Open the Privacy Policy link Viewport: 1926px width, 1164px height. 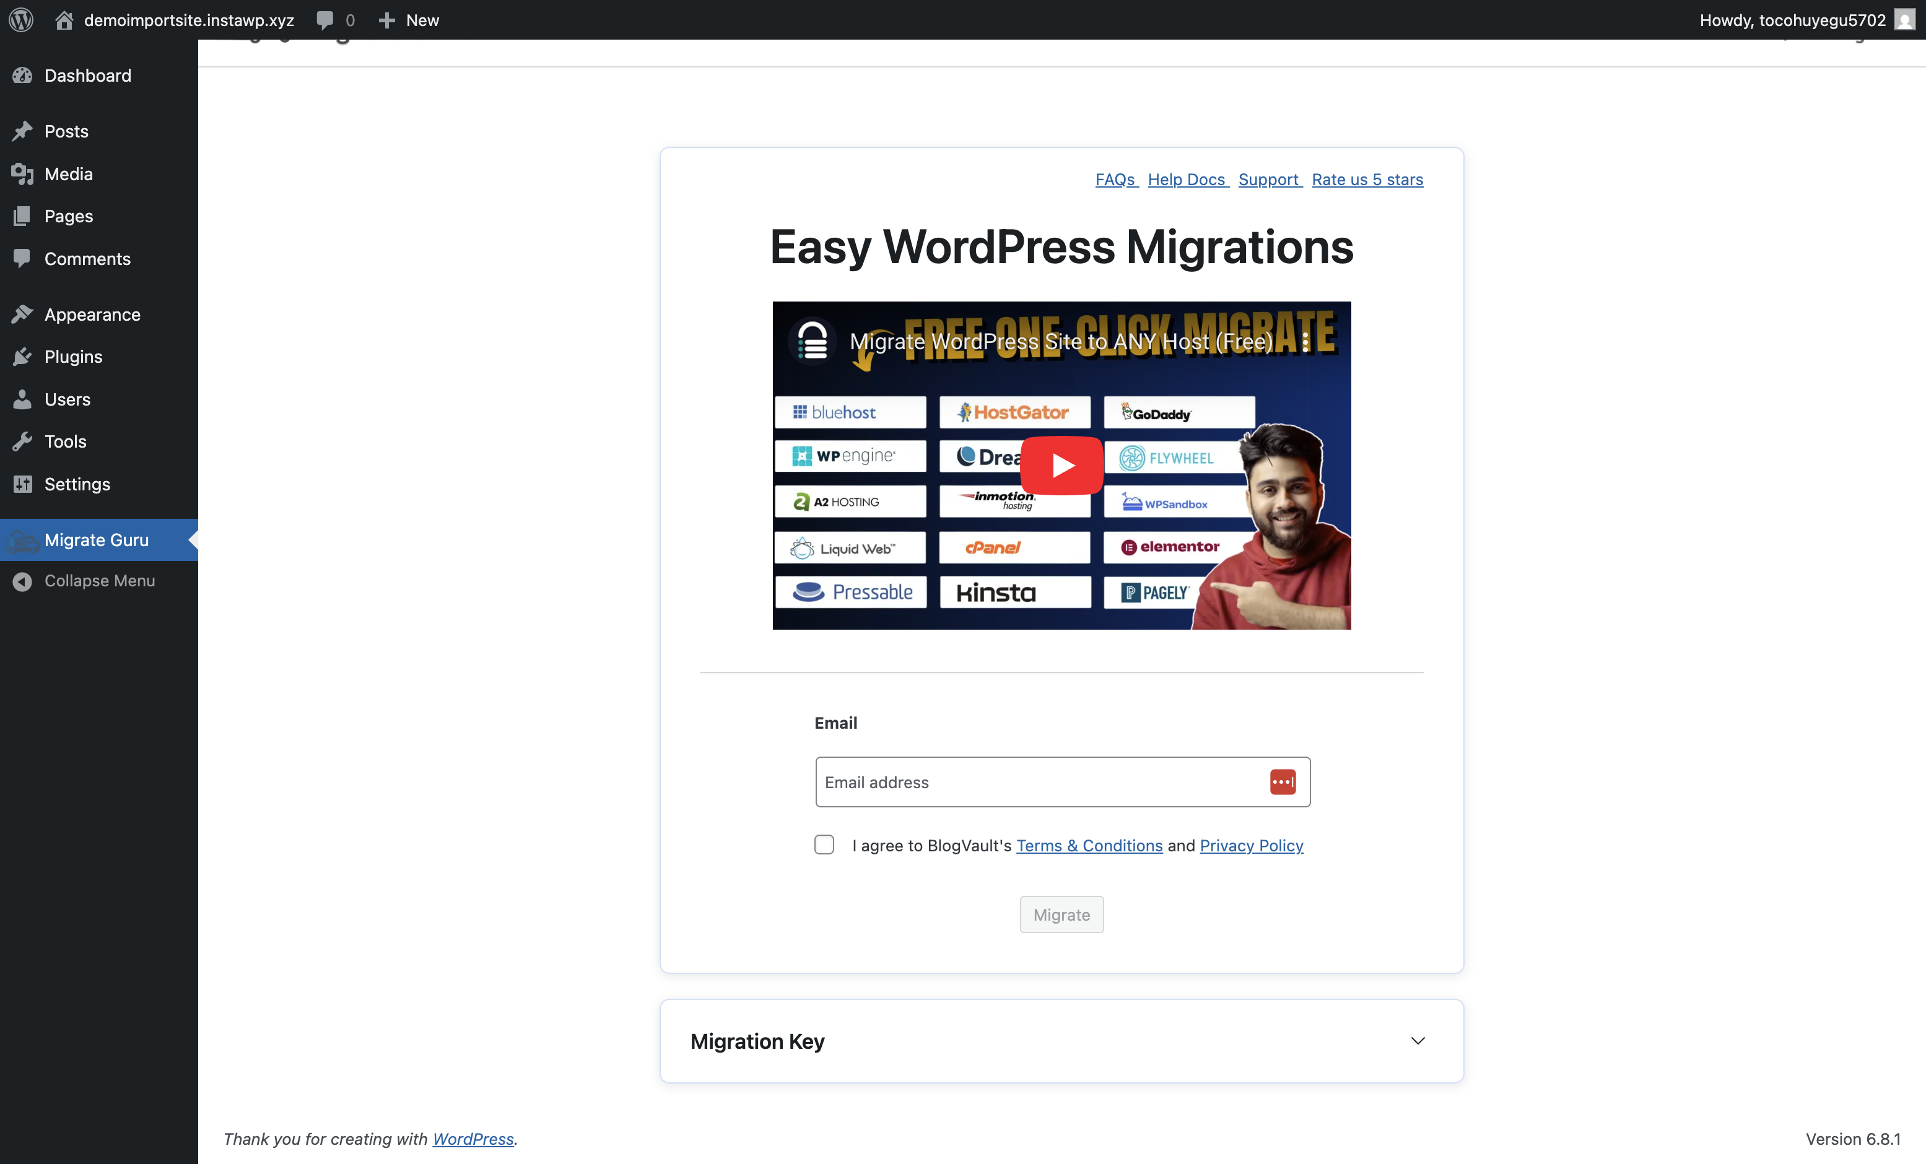coord(1252,845)
